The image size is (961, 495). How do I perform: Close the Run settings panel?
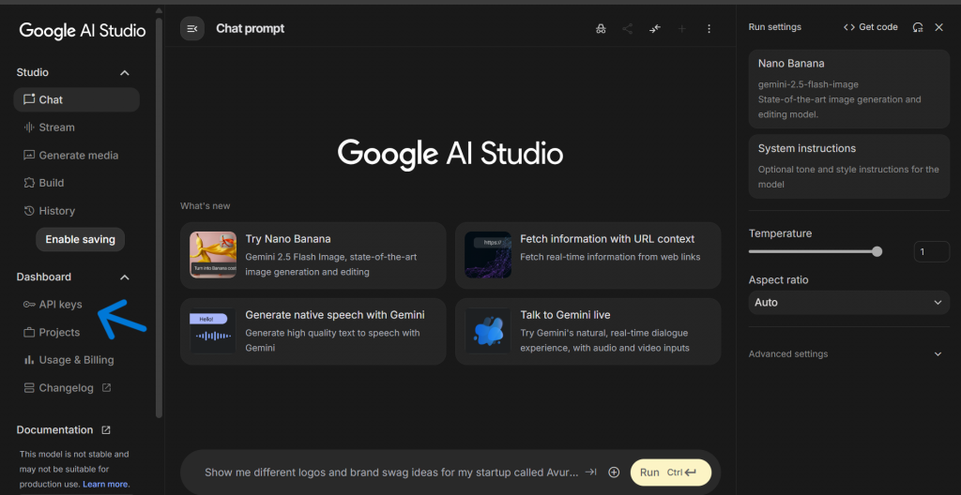938,27
